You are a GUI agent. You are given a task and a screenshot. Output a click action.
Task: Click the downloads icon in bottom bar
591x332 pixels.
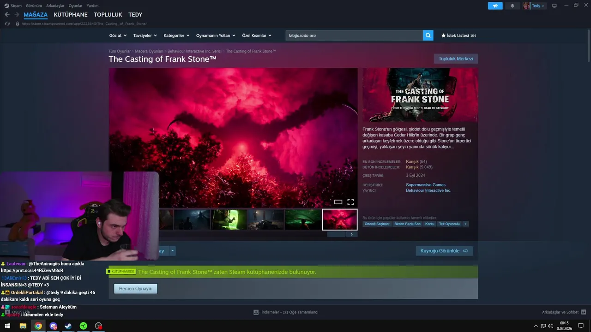256,312
